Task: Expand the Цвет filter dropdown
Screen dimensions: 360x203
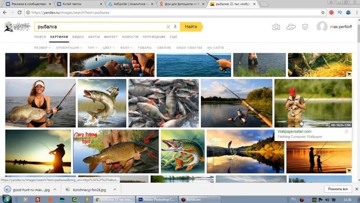Action: pos(109,47)
